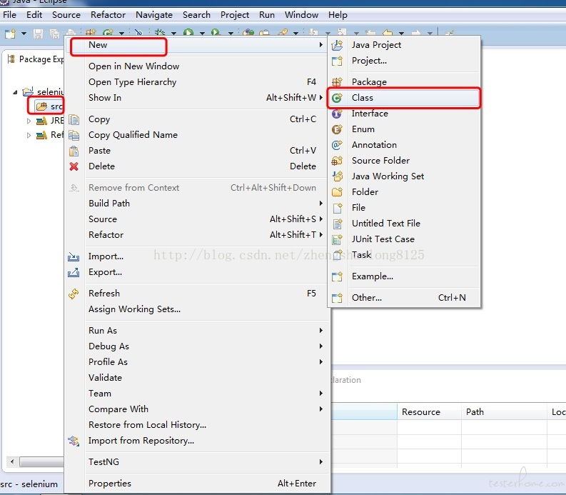Viewport: 566px width, 495px height.
Task: Open the File menu
Action: (10, 15)
